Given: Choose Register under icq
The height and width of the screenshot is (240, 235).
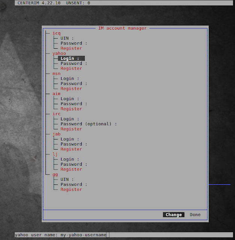Looking at the screenshot, I should pos(71,48).
